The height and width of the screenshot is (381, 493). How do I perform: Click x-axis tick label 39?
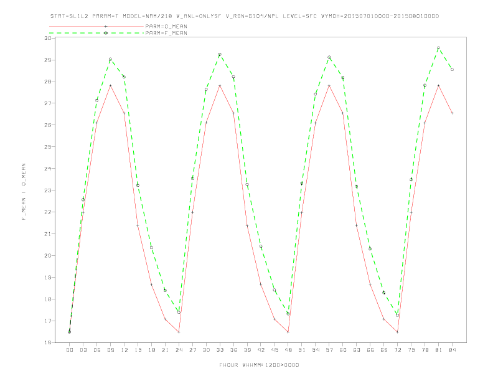[247, 350]
